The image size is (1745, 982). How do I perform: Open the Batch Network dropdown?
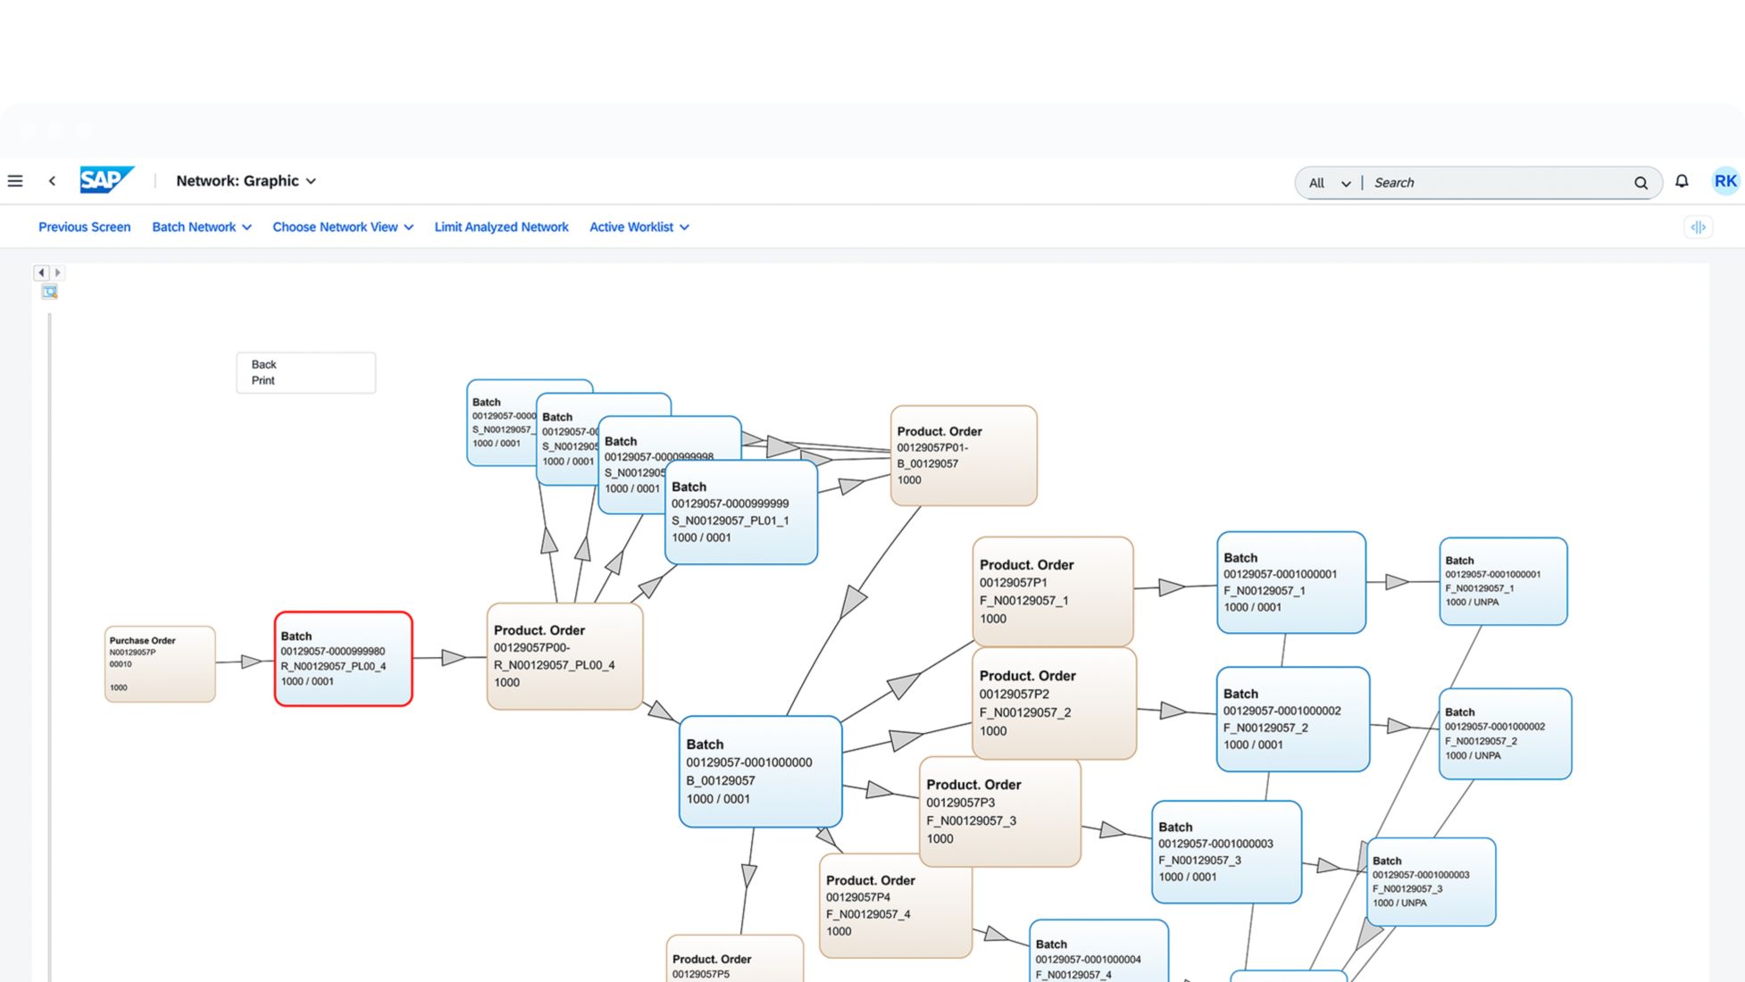pyautogui.click(x=201, y=228)
